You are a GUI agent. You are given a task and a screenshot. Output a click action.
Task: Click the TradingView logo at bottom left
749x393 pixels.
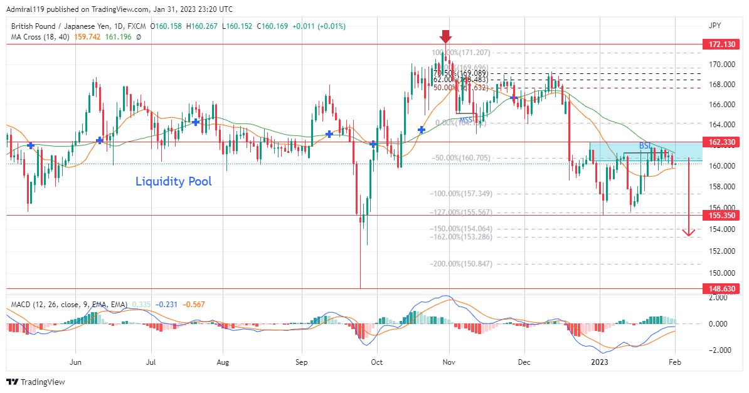[x=36, y=382]
